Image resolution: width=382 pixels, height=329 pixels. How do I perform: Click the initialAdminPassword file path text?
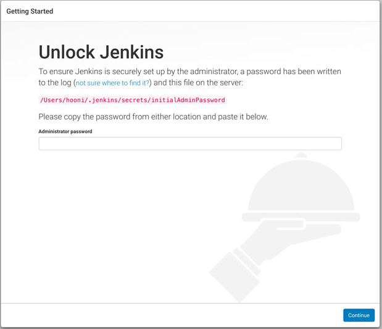(x=133, y=100)
